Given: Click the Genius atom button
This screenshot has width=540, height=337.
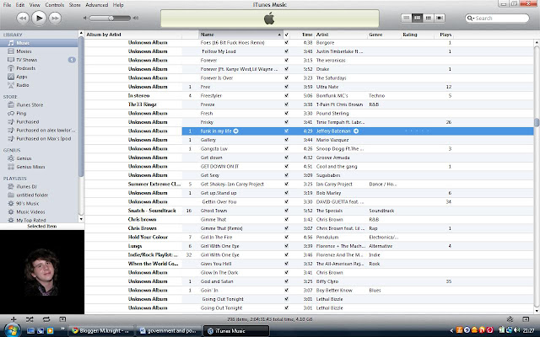Looking at the screenshot, I should click(510, 319).
